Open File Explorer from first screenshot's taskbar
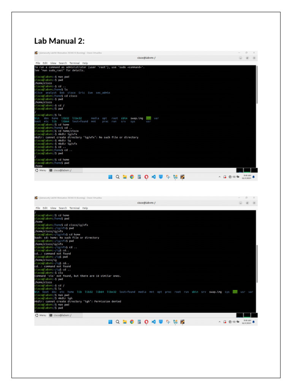 click(x=125, y=177)
